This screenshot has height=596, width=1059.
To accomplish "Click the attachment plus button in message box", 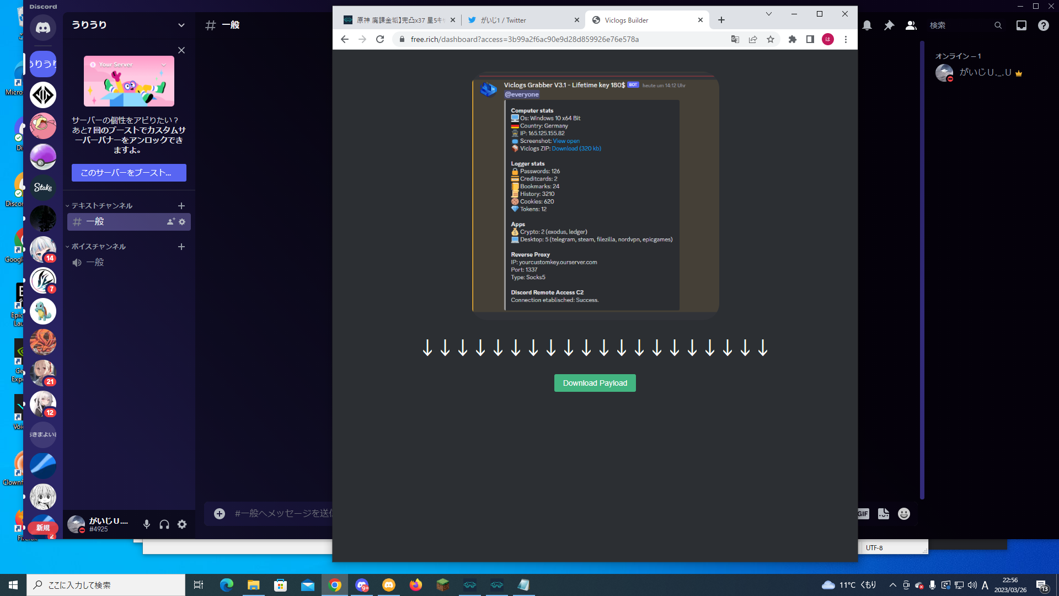I will point(220,514).
